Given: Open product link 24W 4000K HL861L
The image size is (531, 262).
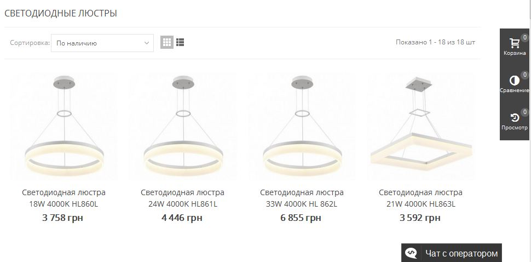Looking at the screenshot, I should (x=182, y=198).
